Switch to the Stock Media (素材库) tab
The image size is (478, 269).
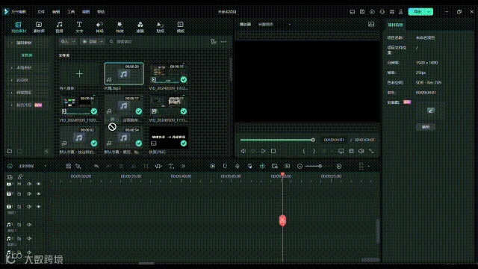39,27
